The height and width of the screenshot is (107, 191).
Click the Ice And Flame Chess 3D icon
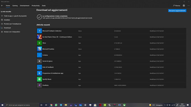click(39, 37)
